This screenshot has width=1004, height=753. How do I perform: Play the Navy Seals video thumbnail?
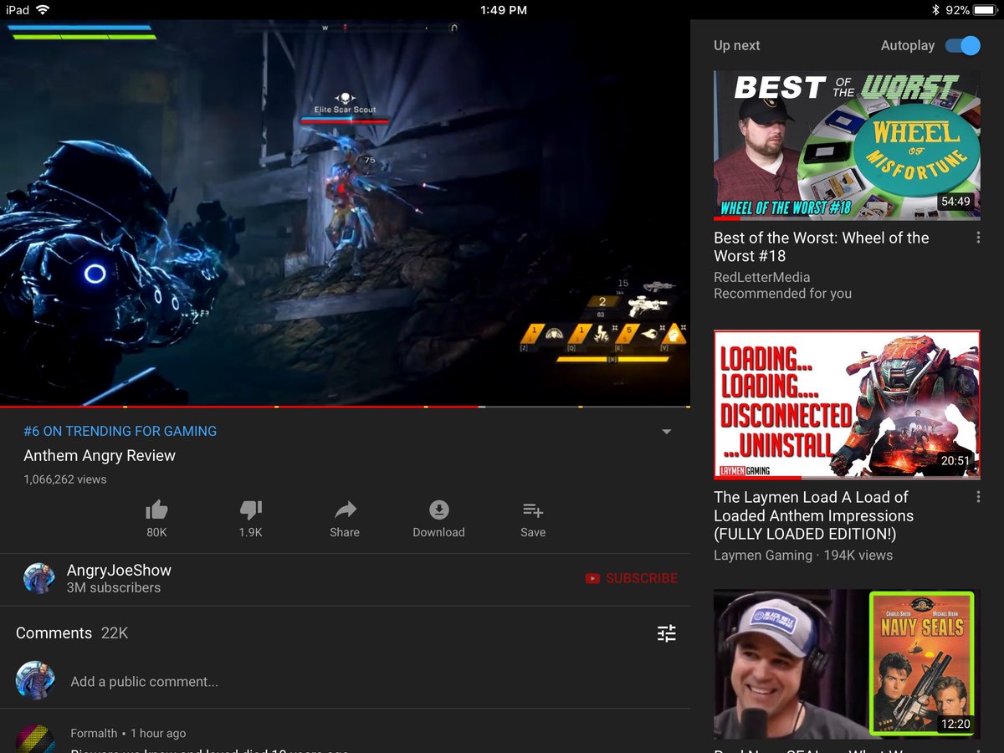tap(847, 663)
